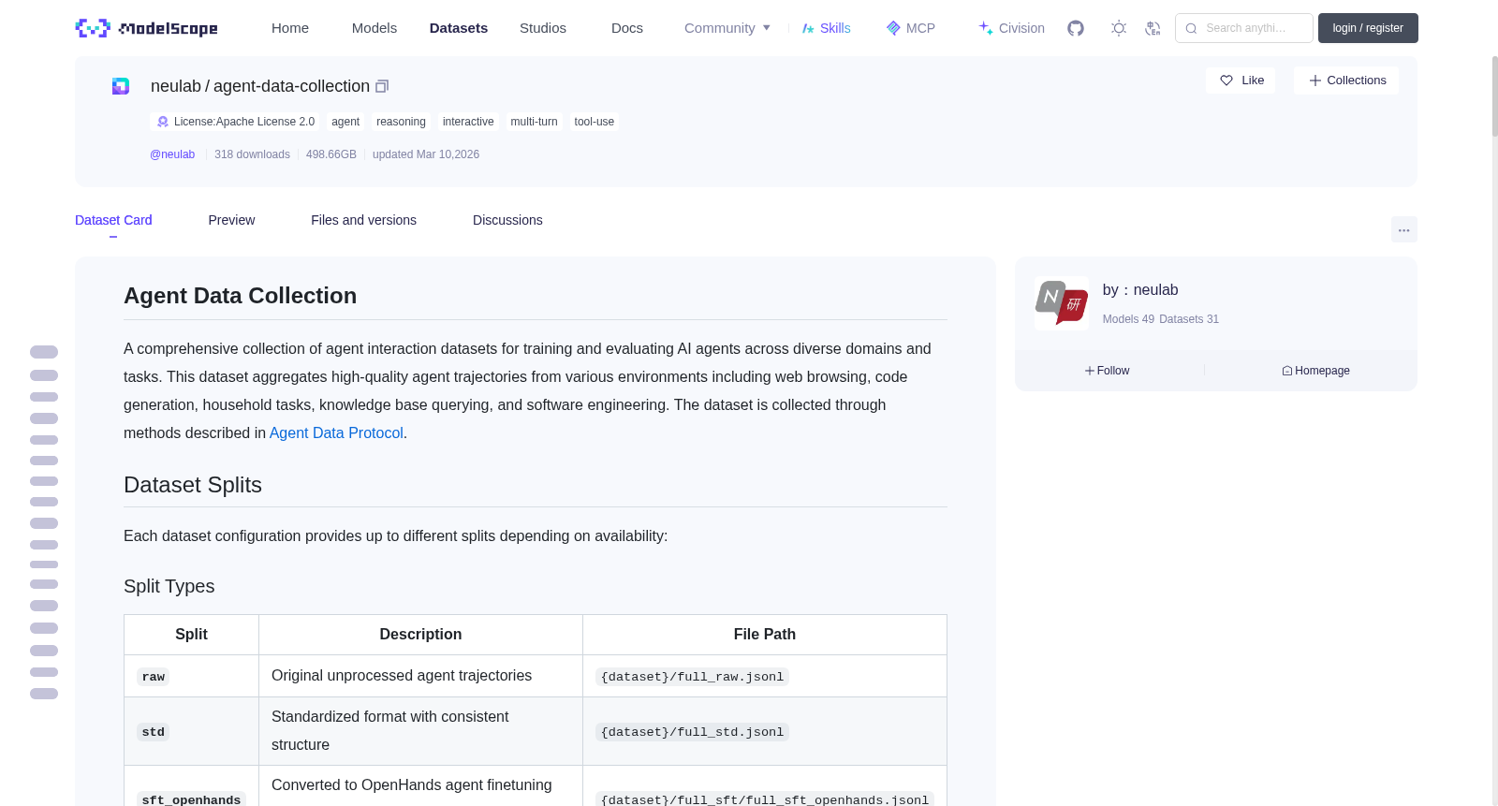This screenshot has height=806, width=1498.
Task: Click the '{dataset}/full_std.jsonl' file path
Action: click(x=692, y=732)
